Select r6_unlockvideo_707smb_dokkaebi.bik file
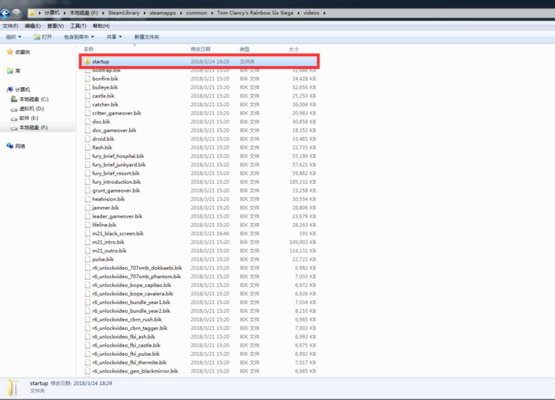 [200, 268]
